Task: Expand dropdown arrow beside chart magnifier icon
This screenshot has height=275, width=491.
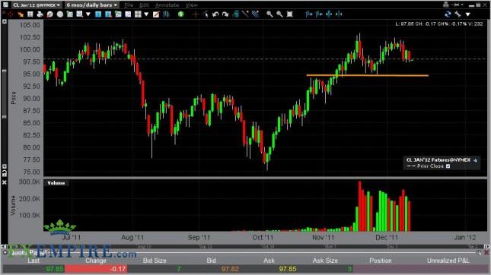Action: point(88,14)
